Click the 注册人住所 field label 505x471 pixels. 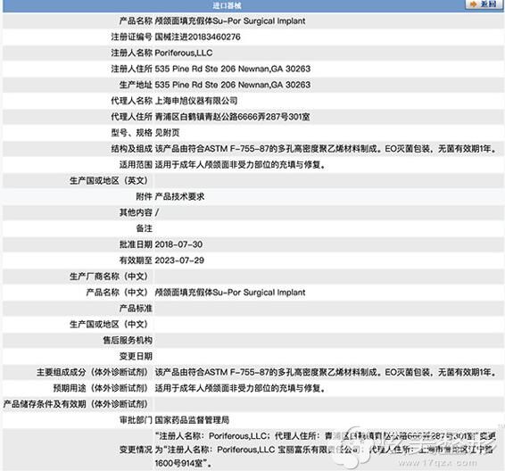click(x=131, y=69)
